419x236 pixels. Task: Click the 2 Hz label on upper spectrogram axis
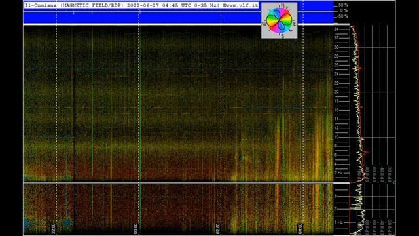point(338,173)
